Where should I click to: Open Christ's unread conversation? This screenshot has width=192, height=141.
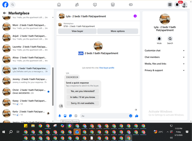pyautogui.click(x=26, y=91)
